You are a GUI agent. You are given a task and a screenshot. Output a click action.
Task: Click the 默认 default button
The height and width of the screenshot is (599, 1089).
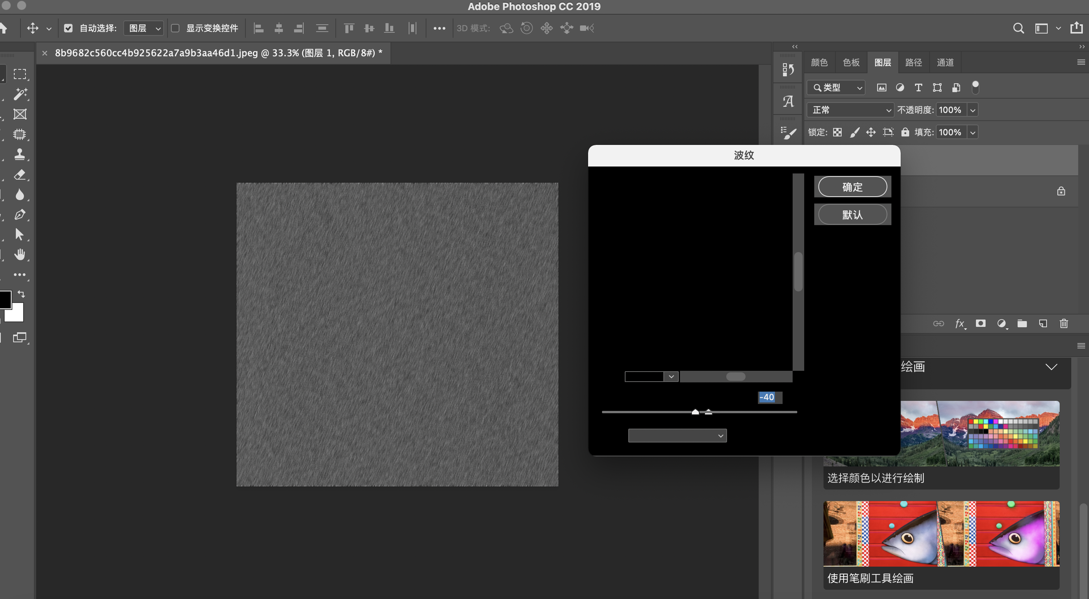click(x=852, y=214)
